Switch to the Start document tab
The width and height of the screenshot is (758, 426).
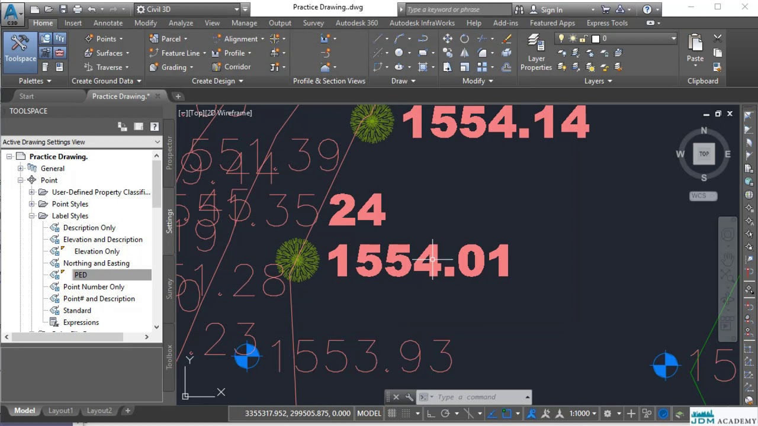(x=27, y=96)
